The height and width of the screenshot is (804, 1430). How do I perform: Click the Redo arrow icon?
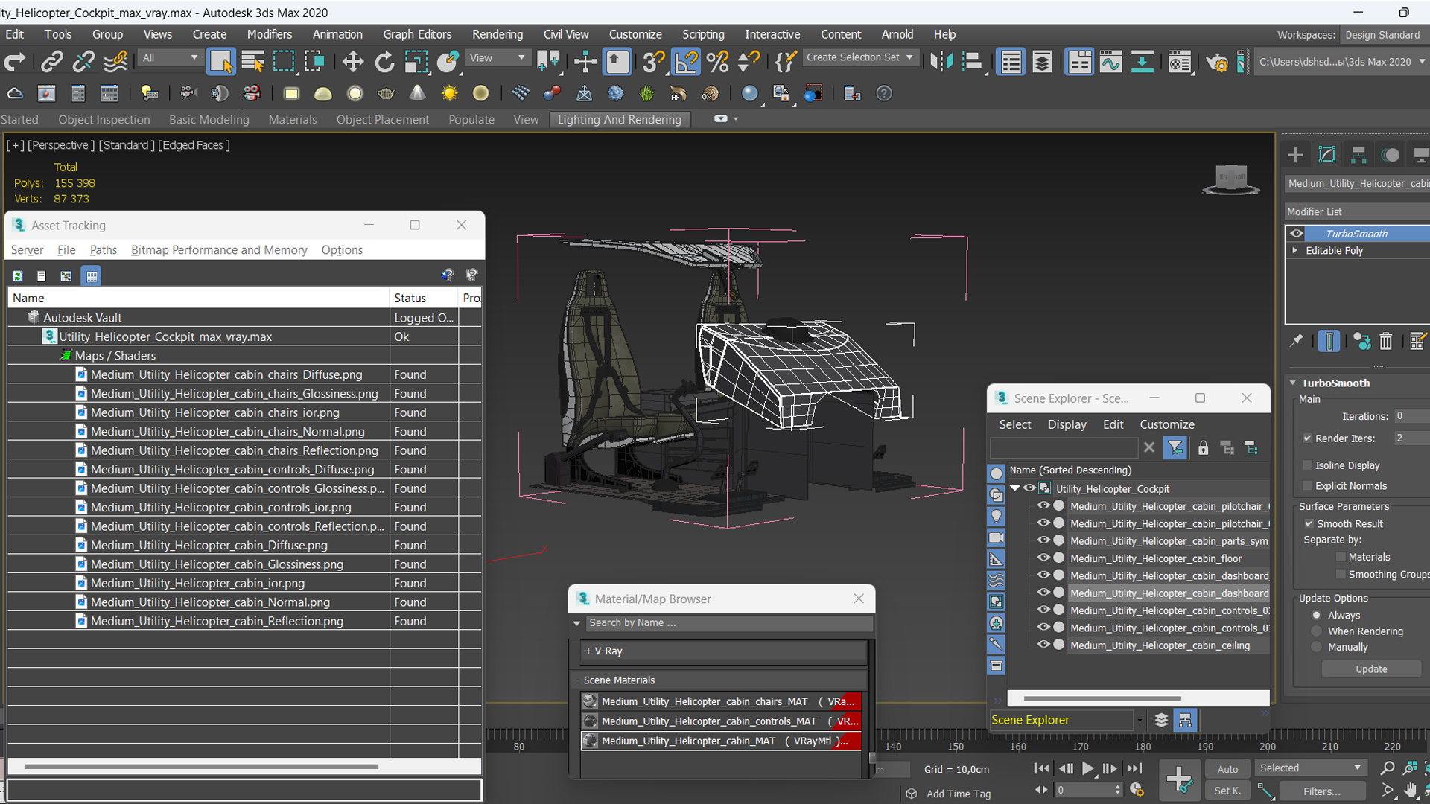[15, 62]
